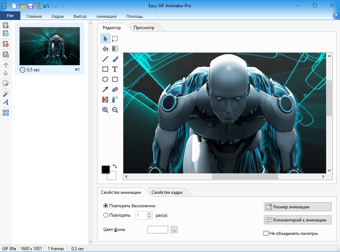
Task: Click the 'Цвет фона' white color box
Action: [x=158, y=230]
